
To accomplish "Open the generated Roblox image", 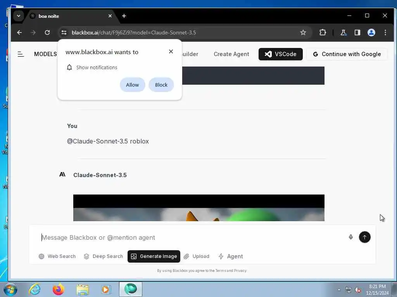I will coord(199,208).
